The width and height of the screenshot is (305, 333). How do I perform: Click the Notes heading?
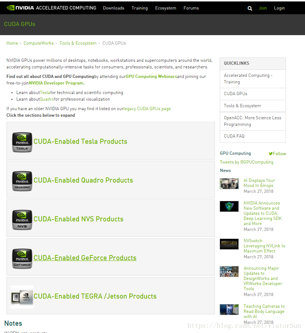pos(13,323)
